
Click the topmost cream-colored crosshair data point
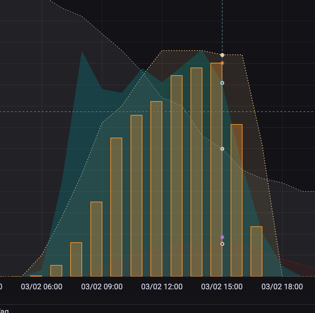[222, 55]
